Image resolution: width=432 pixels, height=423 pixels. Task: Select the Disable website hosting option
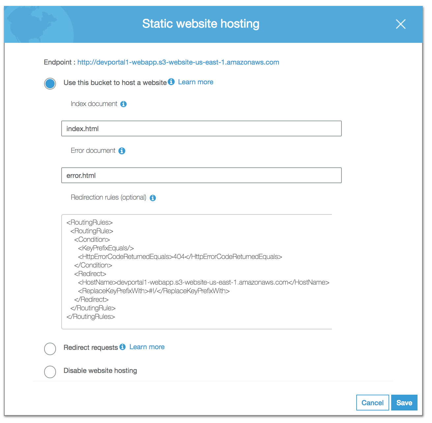click(50, 372)
